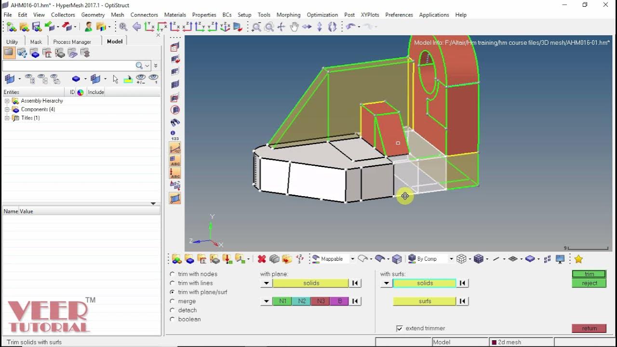The image size is (617, 347).
Task: Select the circle zoom magnifier icon
Action: click(269, 27)
